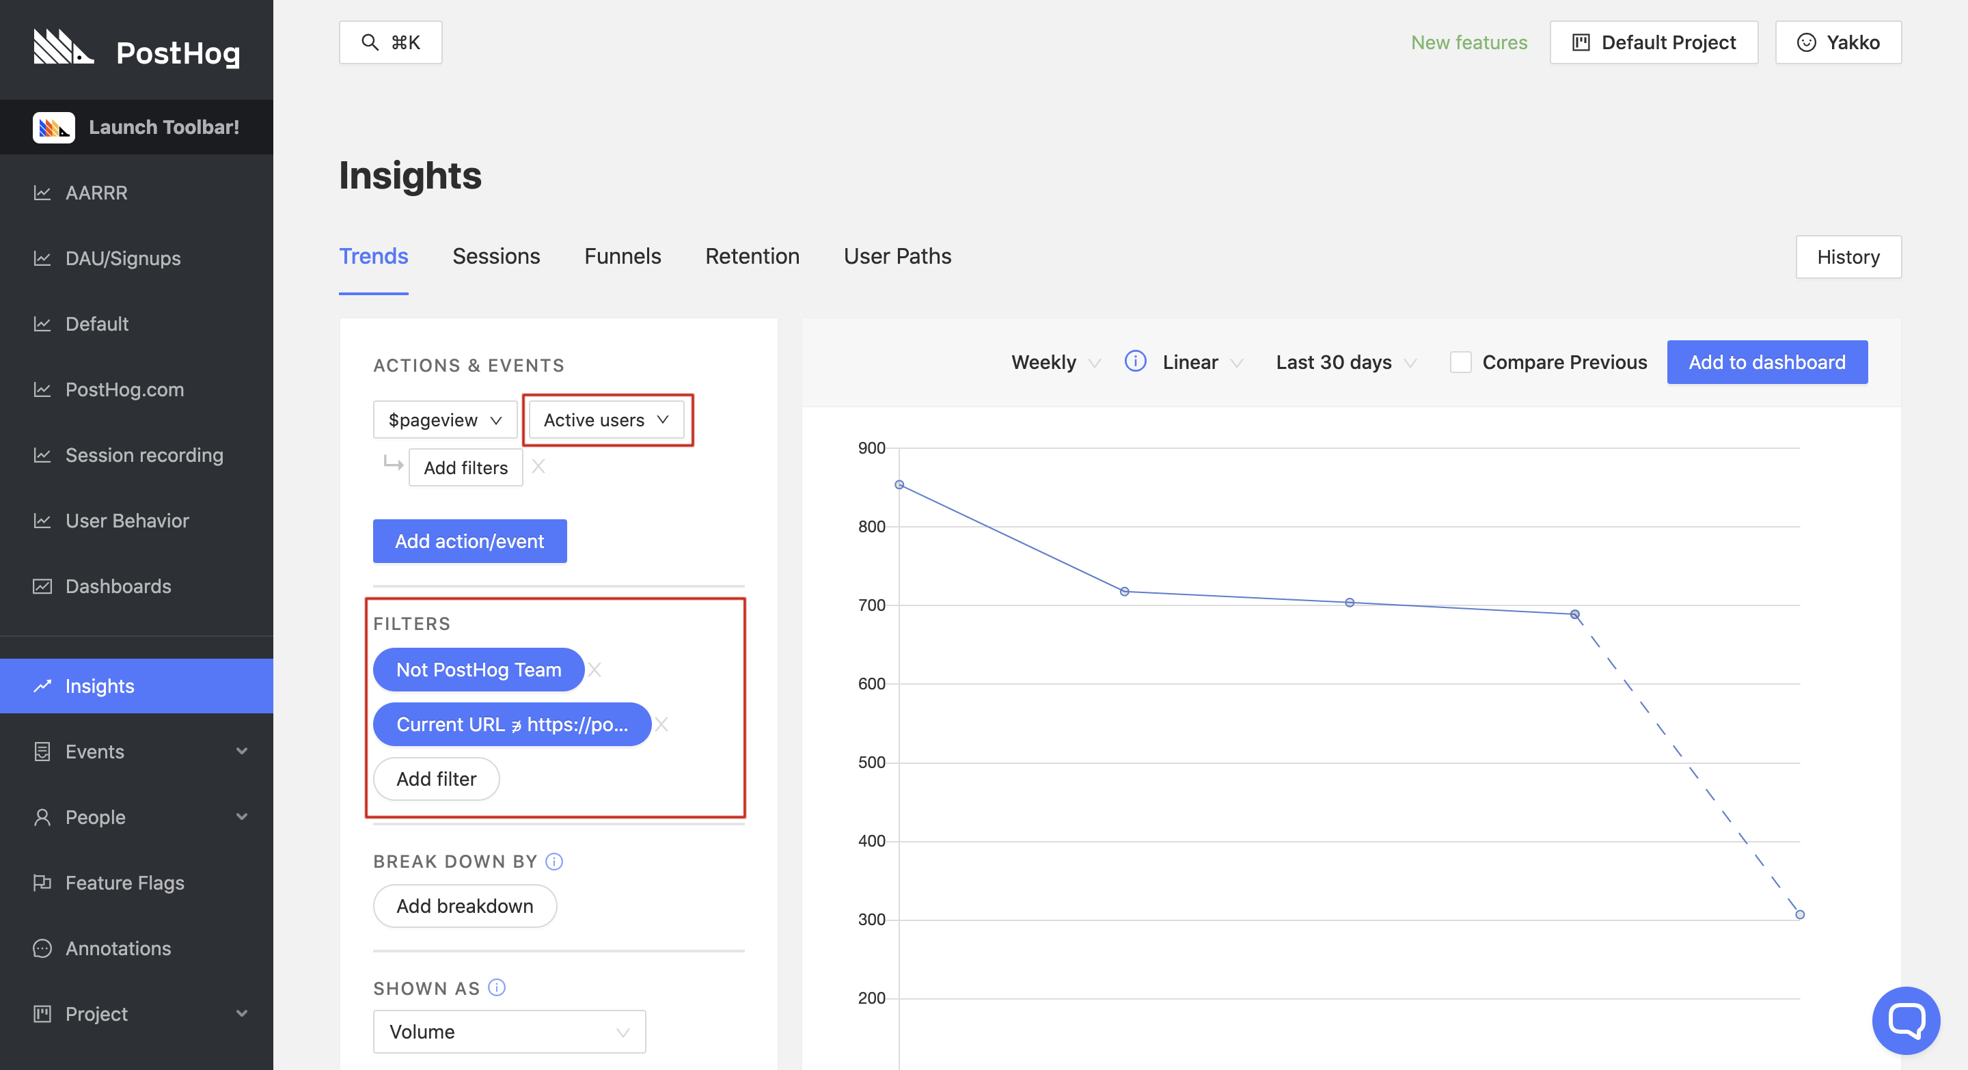Click the History button top right
The height and width of the screenshot is (1070, 1968).
(1850, 256)
